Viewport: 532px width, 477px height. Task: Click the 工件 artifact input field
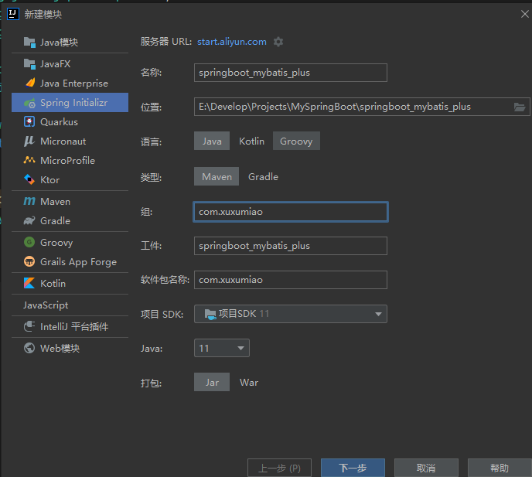pyautogui.click(x=291, y=246)
